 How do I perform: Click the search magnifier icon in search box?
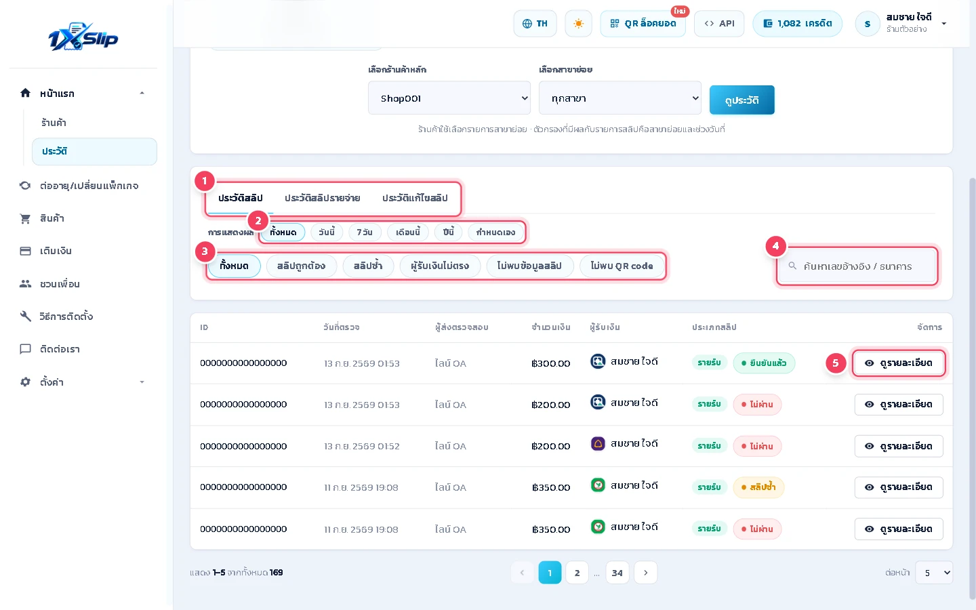(792, 266)
